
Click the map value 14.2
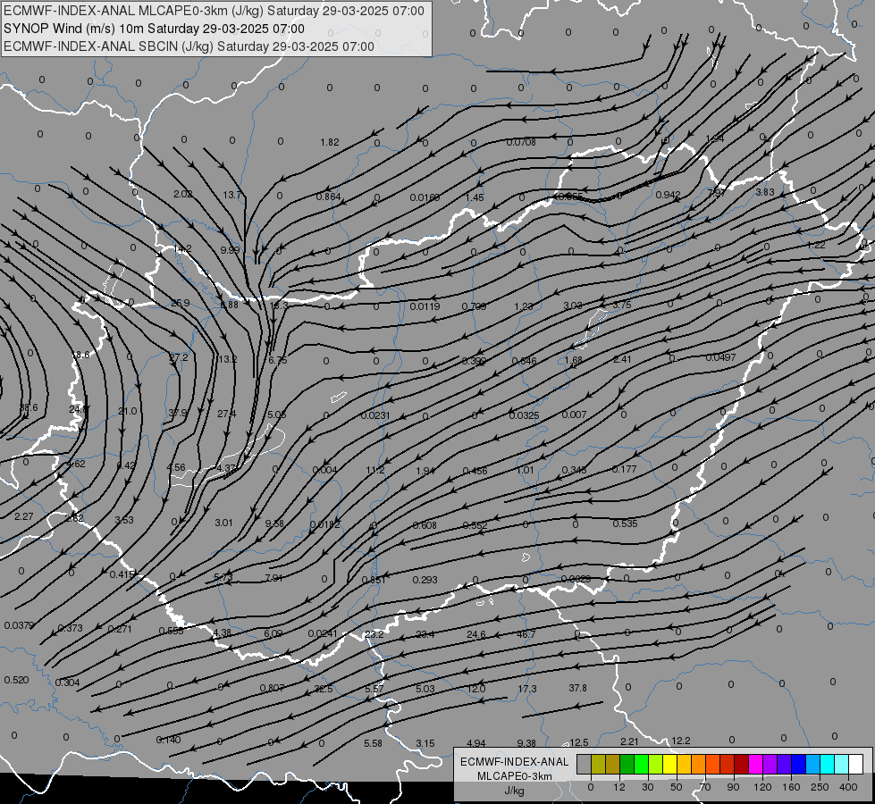182,248
